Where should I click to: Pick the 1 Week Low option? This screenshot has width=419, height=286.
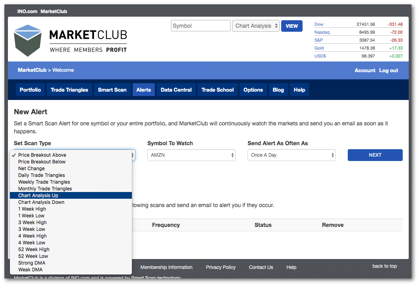71,216
